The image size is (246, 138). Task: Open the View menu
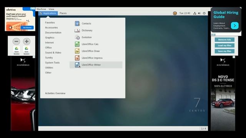click(x=51, y=9)
